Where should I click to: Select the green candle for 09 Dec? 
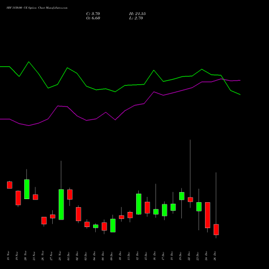tap(113, 225)
